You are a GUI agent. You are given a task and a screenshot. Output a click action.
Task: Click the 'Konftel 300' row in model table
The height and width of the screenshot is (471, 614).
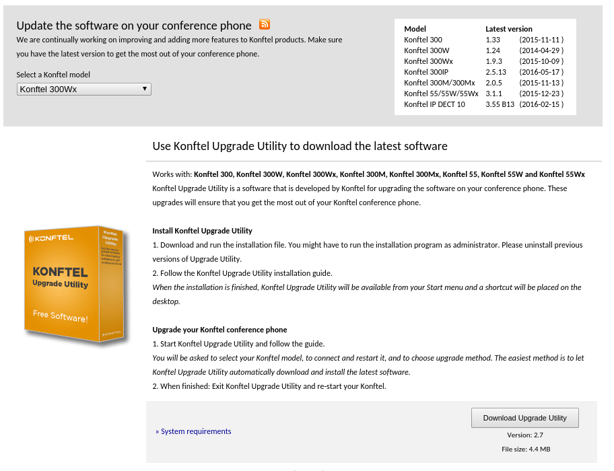pos(484,40)
